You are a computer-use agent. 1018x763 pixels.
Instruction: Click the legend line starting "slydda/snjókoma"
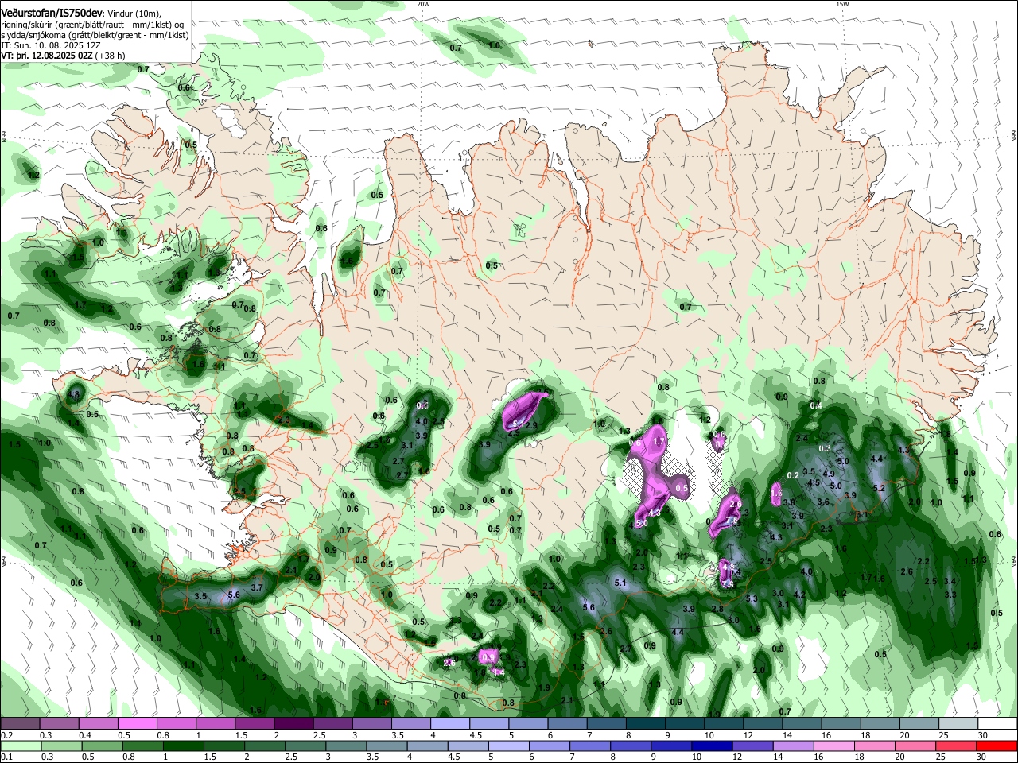pos(95,35)
